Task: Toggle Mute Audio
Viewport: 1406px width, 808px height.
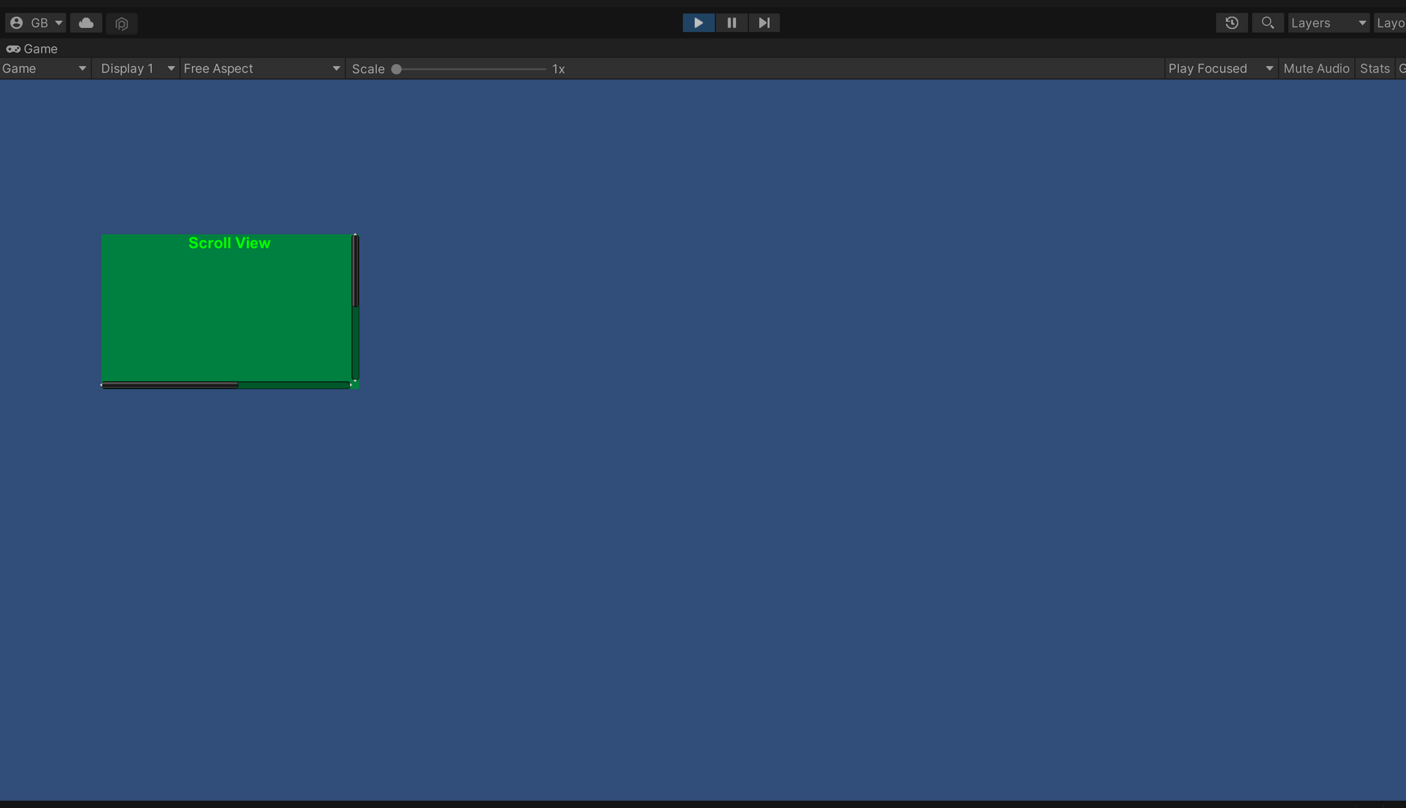Action: pyautogui.click(x=1317, y=68)
